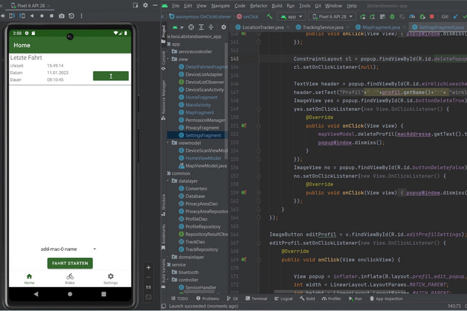Image resolution: width=467 pixels, height=311 pixels.
Task: Open the Resource Manager side panel
Action: coord(163,99)
